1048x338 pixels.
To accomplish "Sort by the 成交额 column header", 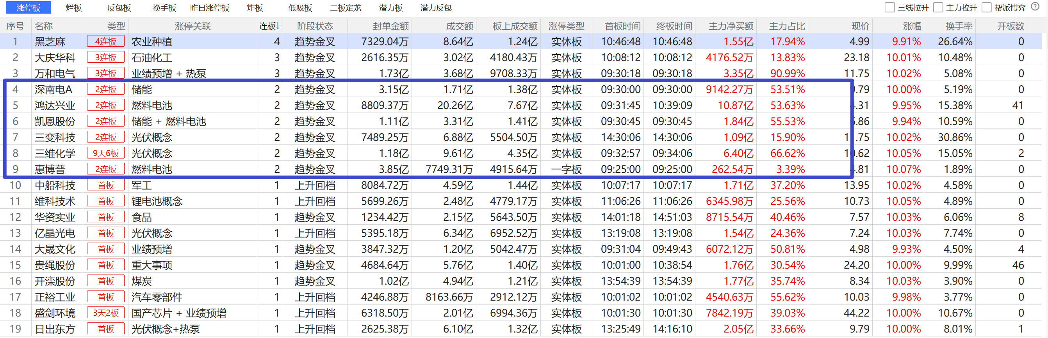I will [459, 26].
